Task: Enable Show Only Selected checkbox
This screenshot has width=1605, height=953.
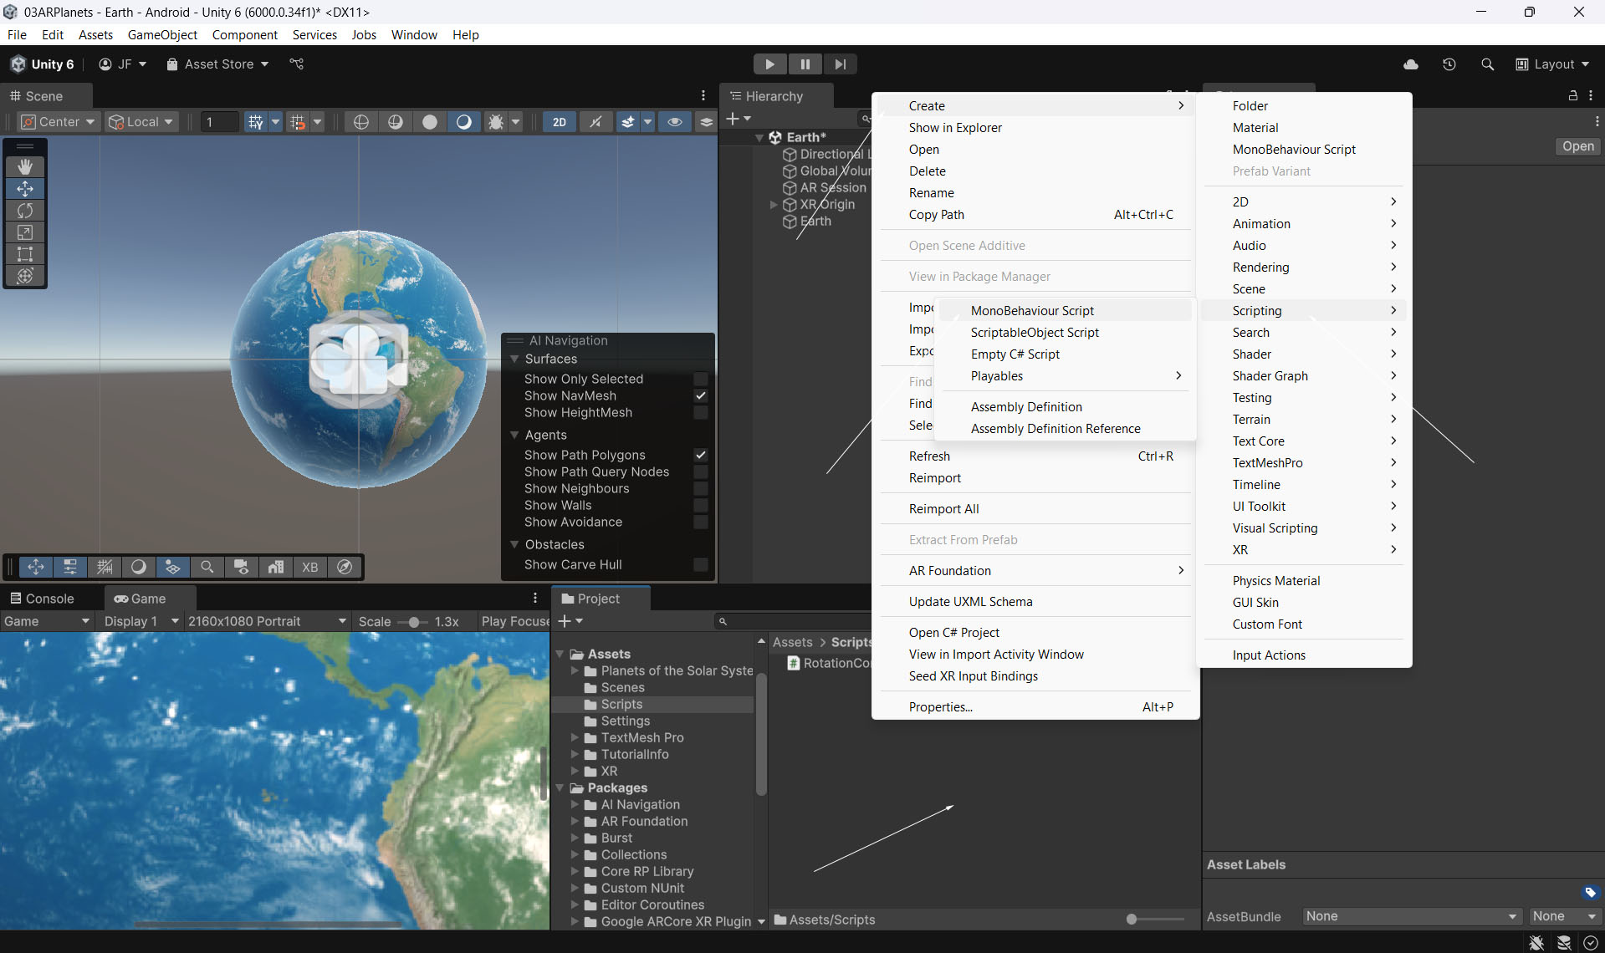Action: point(701,380)
